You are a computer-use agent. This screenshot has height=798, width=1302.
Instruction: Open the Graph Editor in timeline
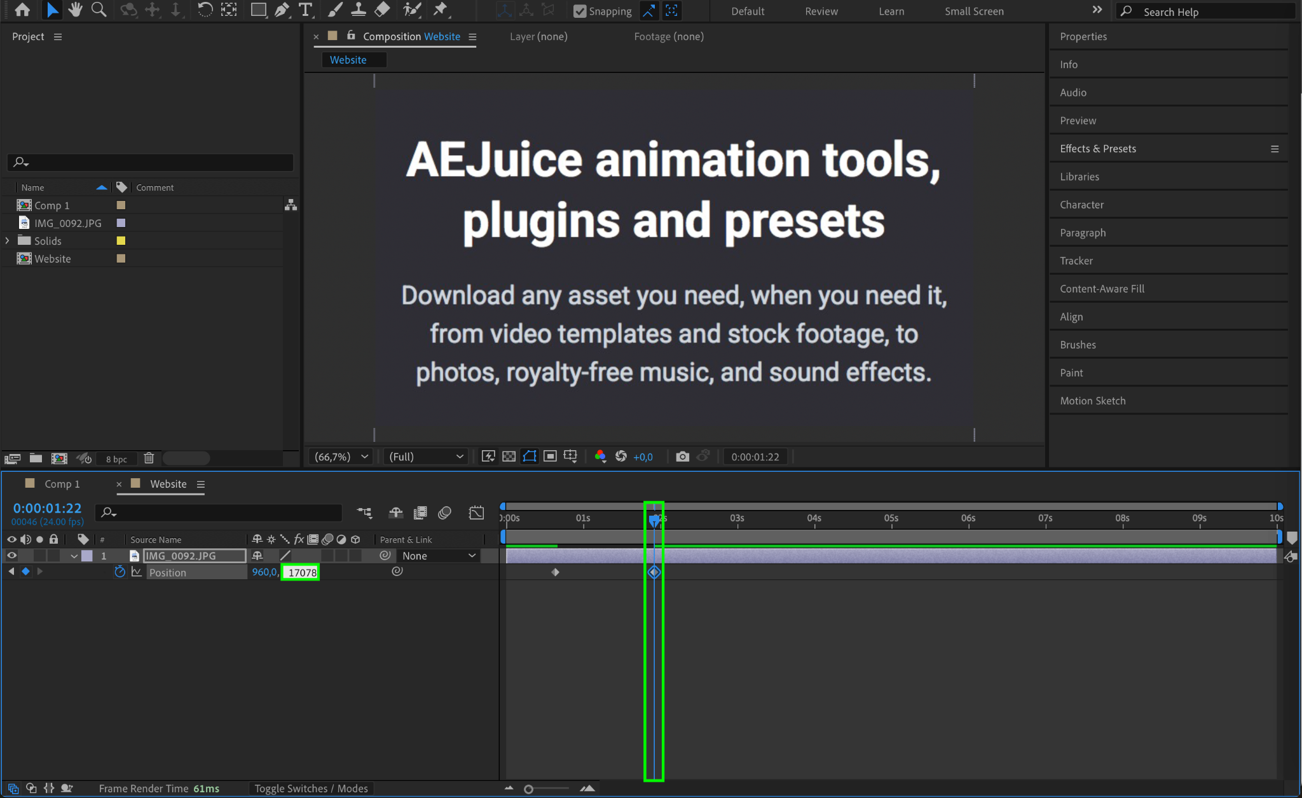(476, 513)
